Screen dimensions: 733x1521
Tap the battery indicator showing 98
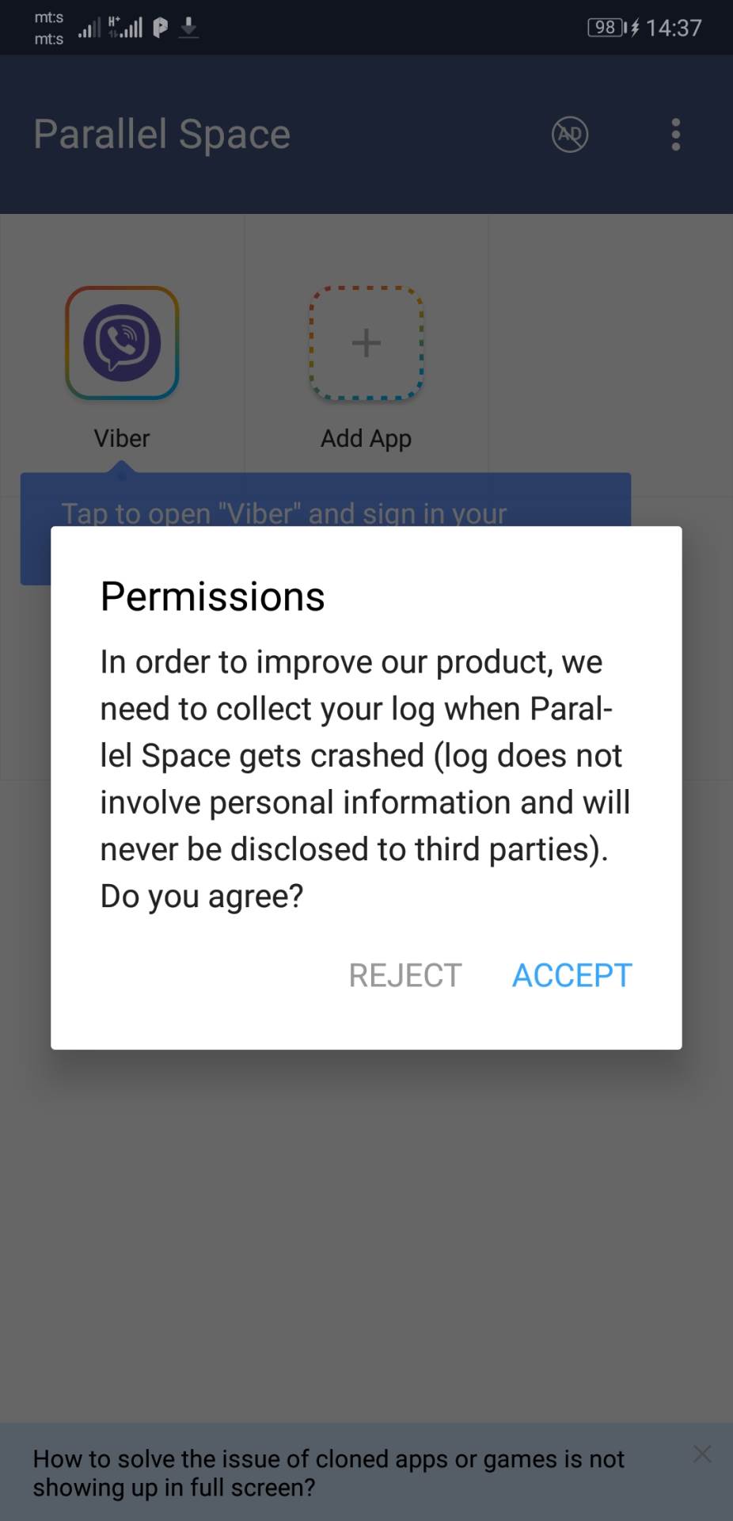click(x=604, y=27)
